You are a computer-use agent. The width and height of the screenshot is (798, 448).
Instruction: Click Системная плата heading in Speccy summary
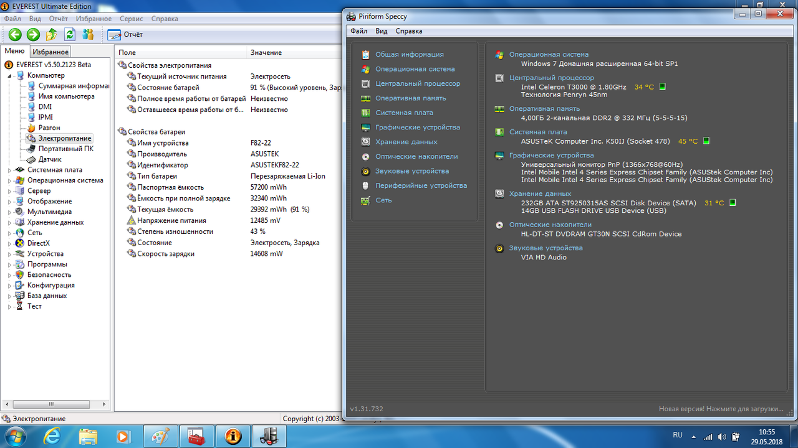pyautogui.click(x=538, y=132)
